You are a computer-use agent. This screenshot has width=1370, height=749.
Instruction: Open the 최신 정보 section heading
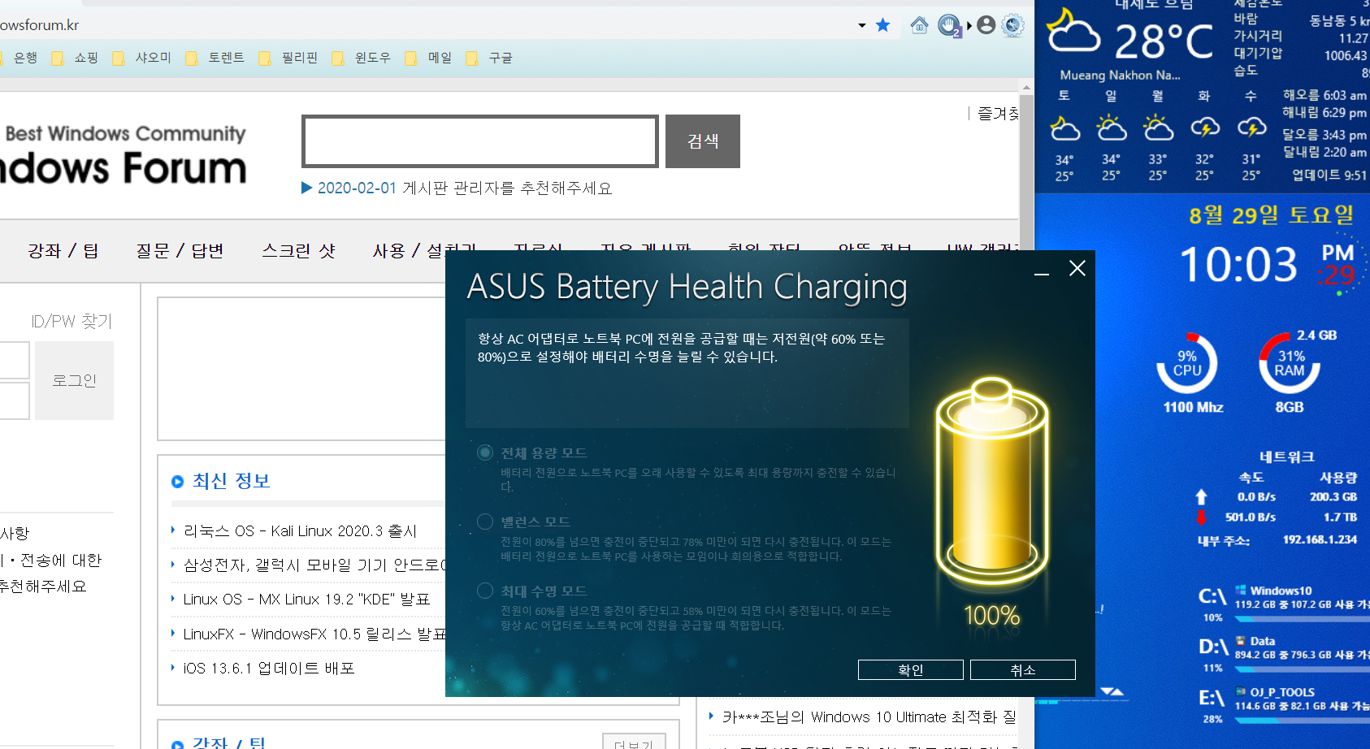point(231,481)
